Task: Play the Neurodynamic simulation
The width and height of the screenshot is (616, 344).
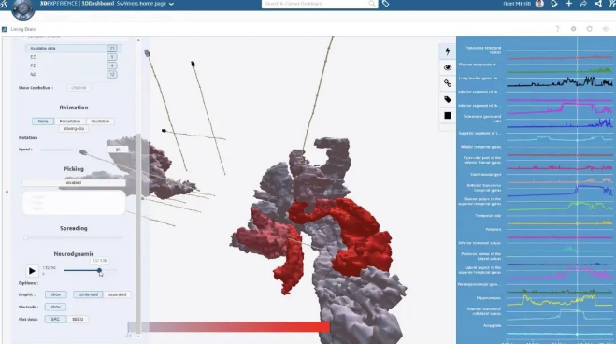Action: pos(32,270)
